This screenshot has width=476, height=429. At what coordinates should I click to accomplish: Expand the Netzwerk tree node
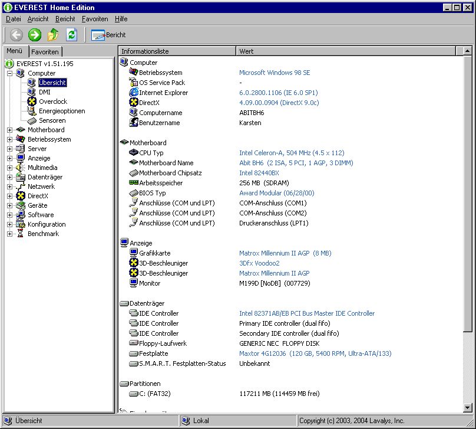pyautogui.click(x=9, y=186)
